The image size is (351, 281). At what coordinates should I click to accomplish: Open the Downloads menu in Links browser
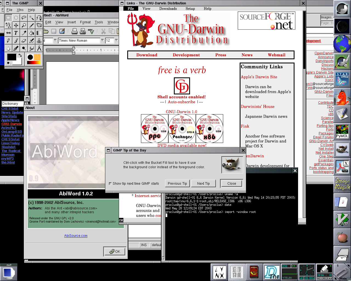coord(168,9)
